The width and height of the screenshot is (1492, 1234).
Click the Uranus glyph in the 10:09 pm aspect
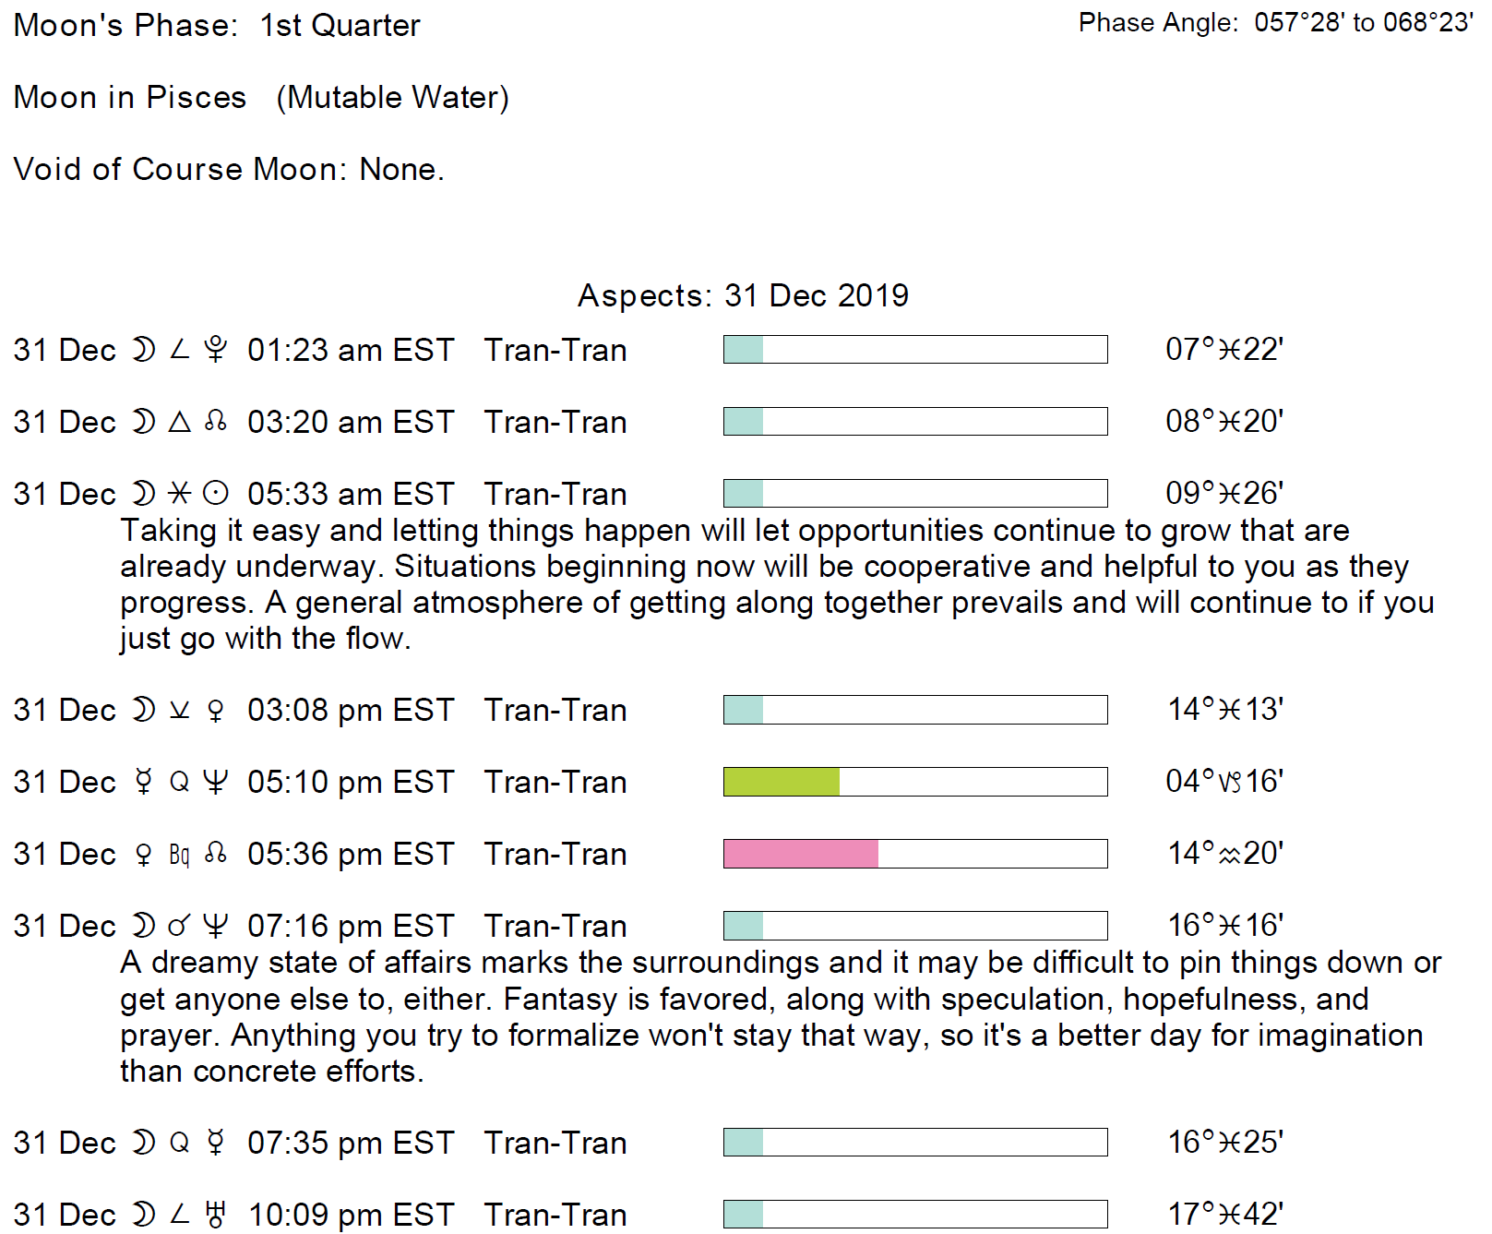click(x=216, y=1215)
